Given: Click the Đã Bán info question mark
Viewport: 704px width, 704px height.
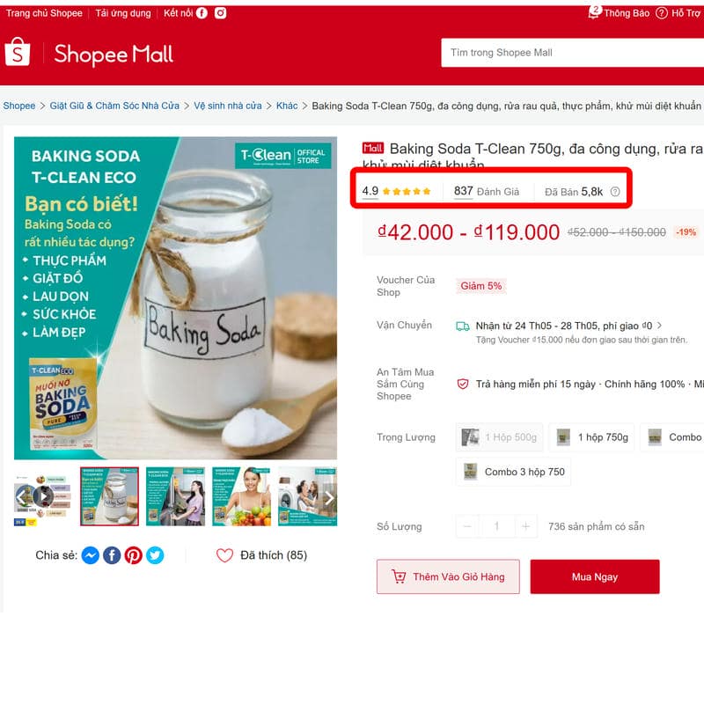Looking at the screenshot, I should pyautogui.click(x=614, y=192).
